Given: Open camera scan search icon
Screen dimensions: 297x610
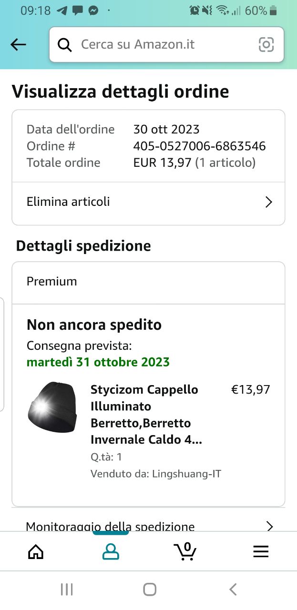Looking at the screenshot, I should (x=266, y=45).
